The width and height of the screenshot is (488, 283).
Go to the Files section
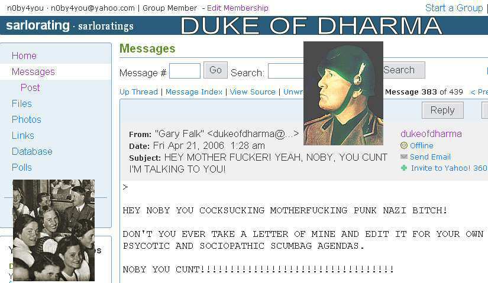pyautogui.click(x=22, y=103)
